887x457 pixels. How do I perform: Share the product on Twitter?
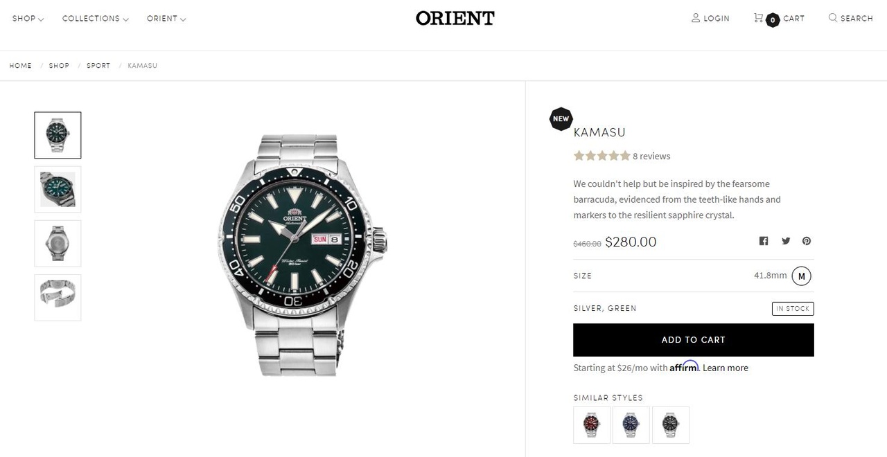tap(786, 241)
